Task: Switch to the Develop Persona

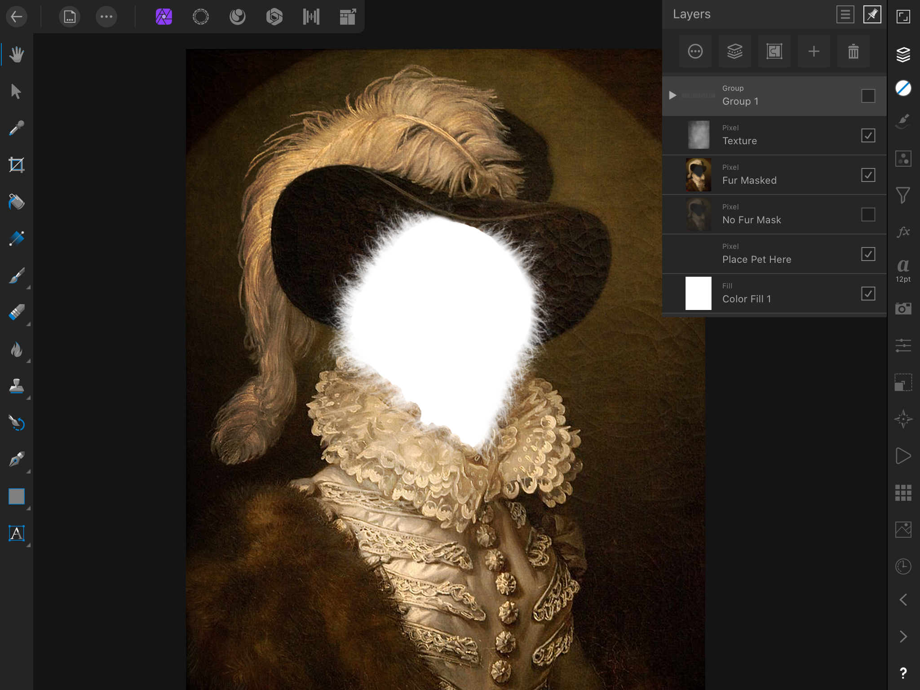Action: (x=274, y=17)
